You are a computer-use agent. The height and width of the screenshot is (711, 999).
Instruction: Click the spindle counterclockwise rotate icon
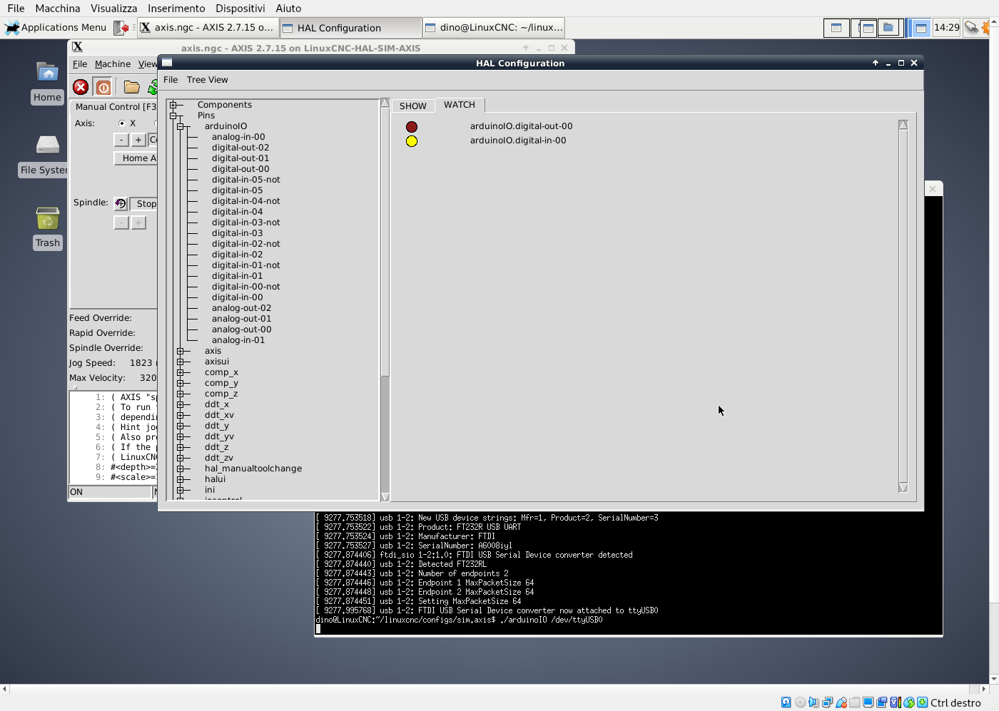click(121, 204)
